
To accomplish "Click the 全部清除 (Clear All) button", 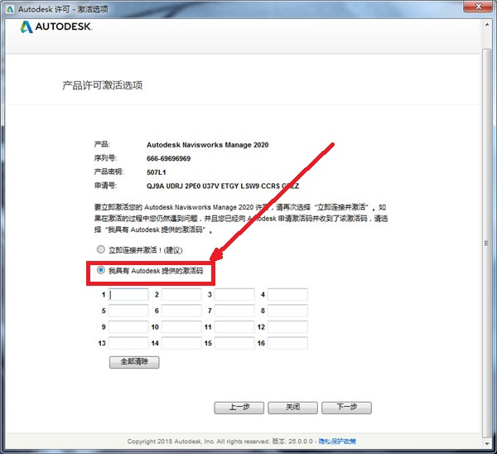I will click(134, 362).
